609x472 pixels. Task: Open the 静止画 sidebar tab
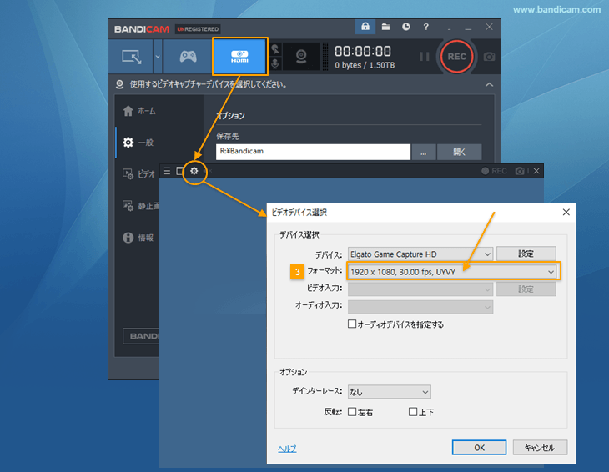(x=141, y=206)
